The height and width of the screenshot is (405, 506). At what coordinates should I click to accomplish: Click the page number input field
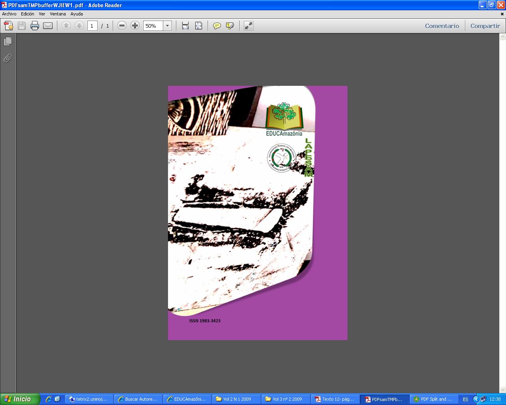tap(92, 26)
